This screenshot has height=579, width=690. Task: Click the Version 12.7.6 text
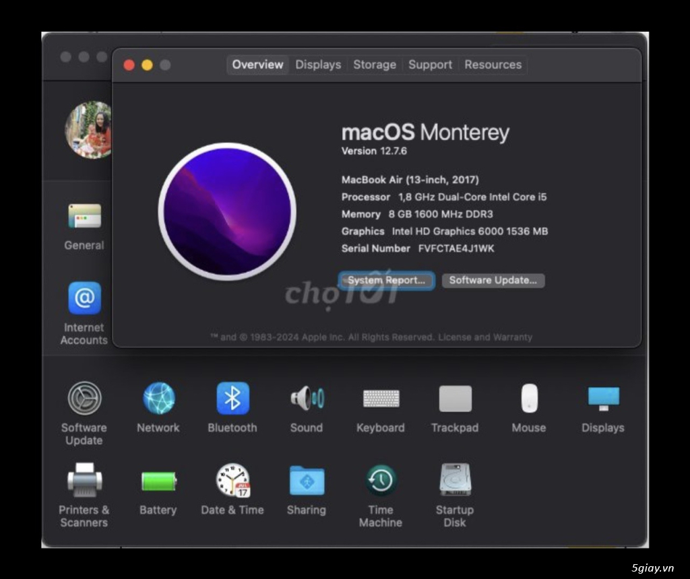[374, 151]
